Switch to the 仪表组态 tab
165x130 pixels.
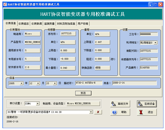tap(24, 24)
